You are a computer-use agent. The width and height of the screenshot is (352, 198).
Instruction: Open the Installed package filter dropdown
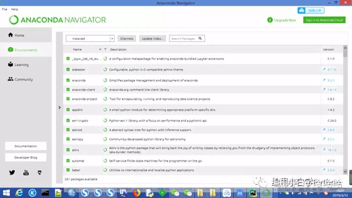pos(90,39)
